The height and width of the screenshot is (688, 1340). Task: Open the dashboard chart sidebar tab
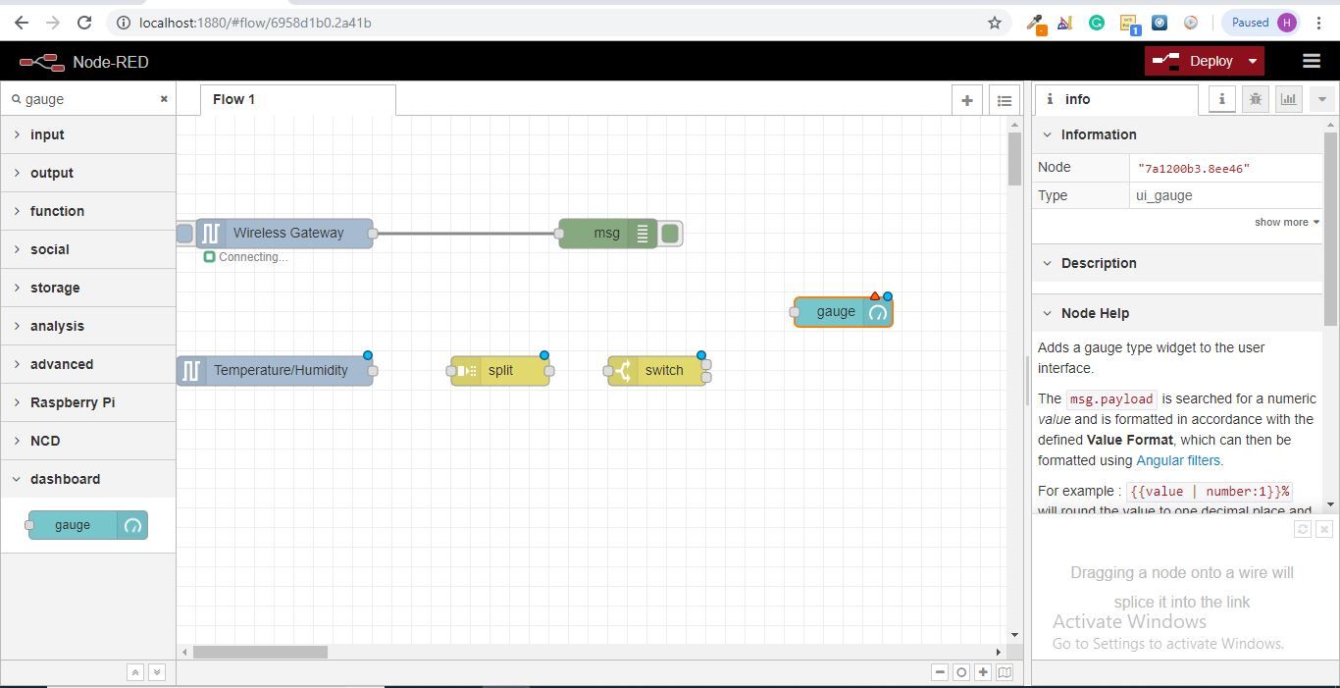tap(1288, 99)
